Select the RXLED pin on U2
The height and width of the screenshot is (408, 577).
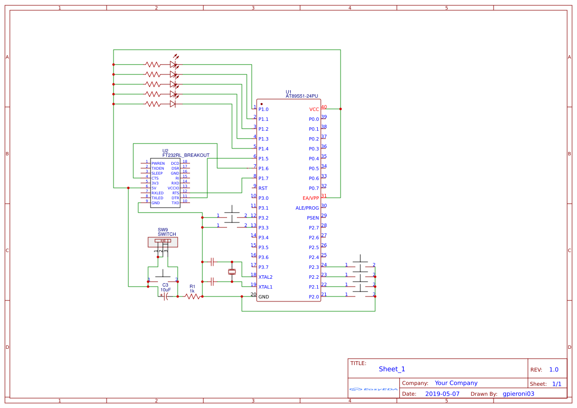157,193
